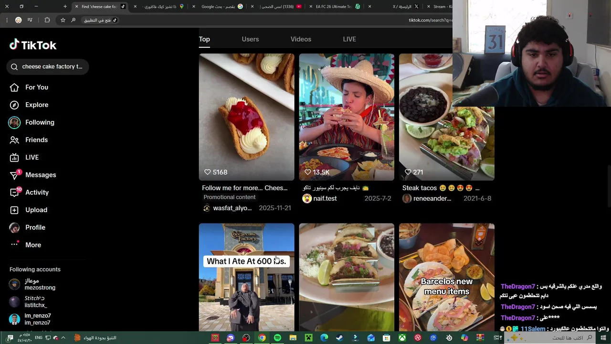Go to Following page
The height and width of the screenshot is (344, 611).
(x=40, y=122)
